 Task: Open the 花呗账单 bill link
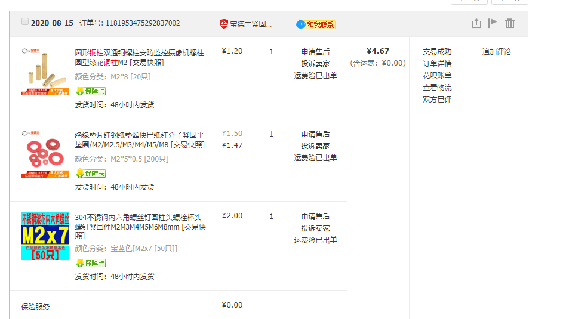click(437, 76)
